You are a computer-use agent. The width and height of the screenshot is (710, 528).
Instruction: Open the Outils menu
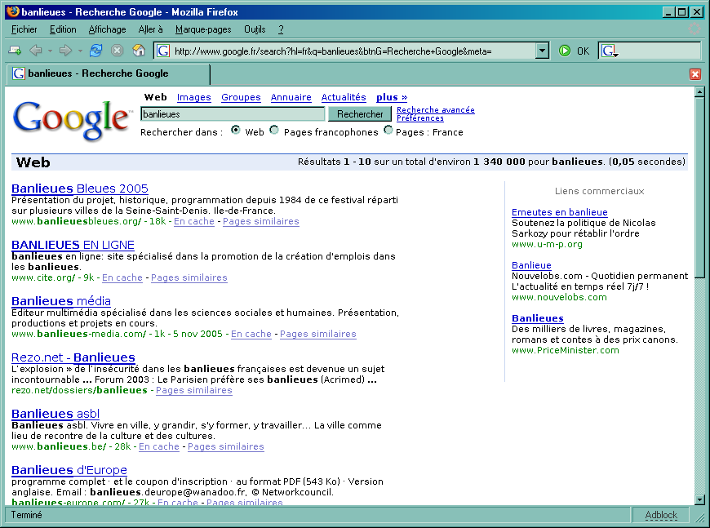[x=255, y=29]
